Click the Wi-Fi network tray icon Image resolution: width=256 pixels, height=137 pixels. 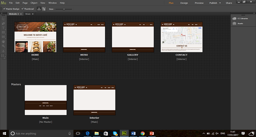213,133
